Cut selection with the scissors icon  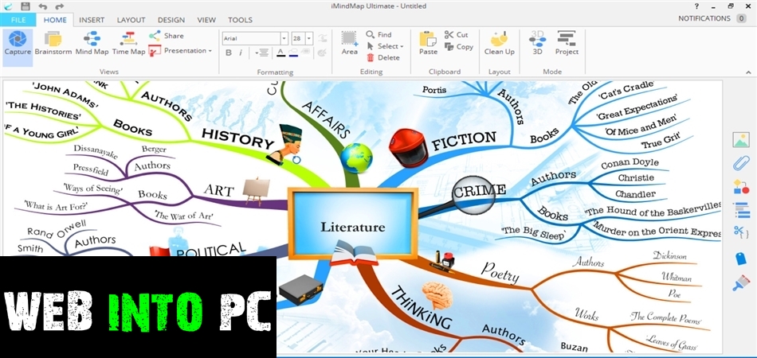449,35
